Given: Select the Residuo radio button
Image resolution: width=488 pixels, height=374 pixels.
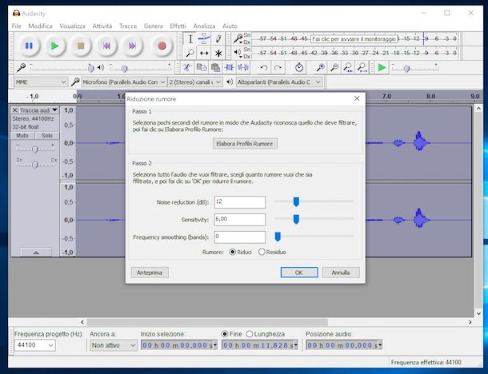Looking at the screenshot, I should (x=262, y=252).
